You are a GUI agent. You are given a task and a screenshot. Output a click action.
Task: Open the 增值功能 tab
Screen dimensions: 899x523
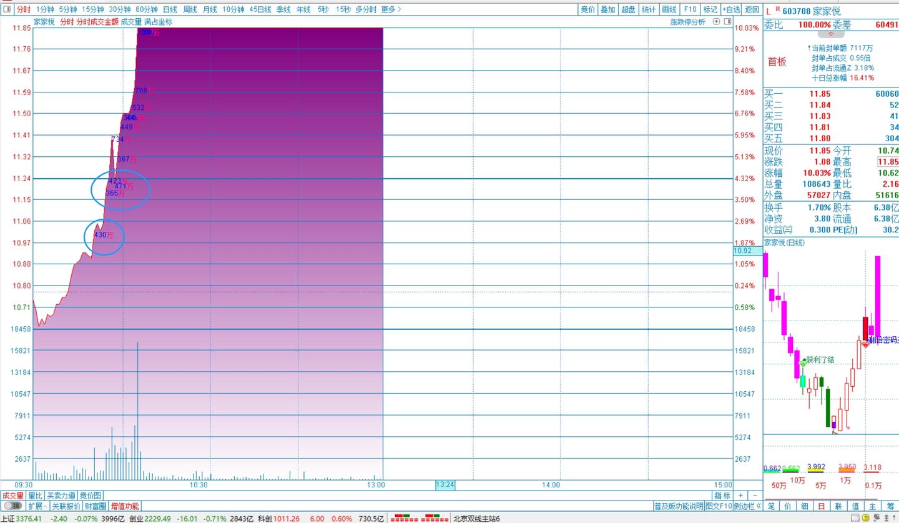pyautogui.click(x=125, y=506)
